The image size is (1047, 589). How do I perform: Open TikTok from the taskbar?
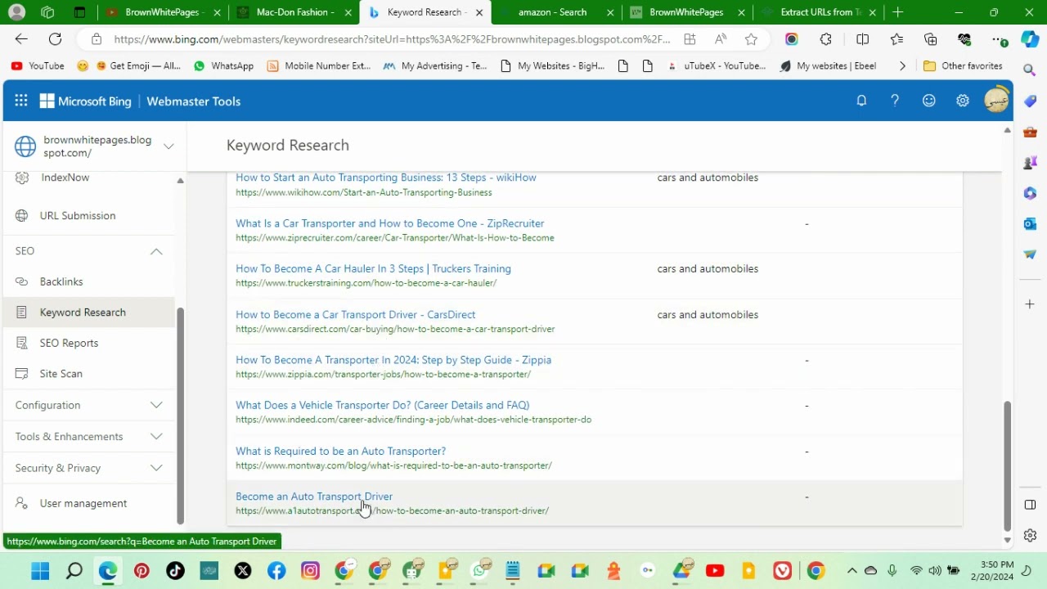click(175, 571)
